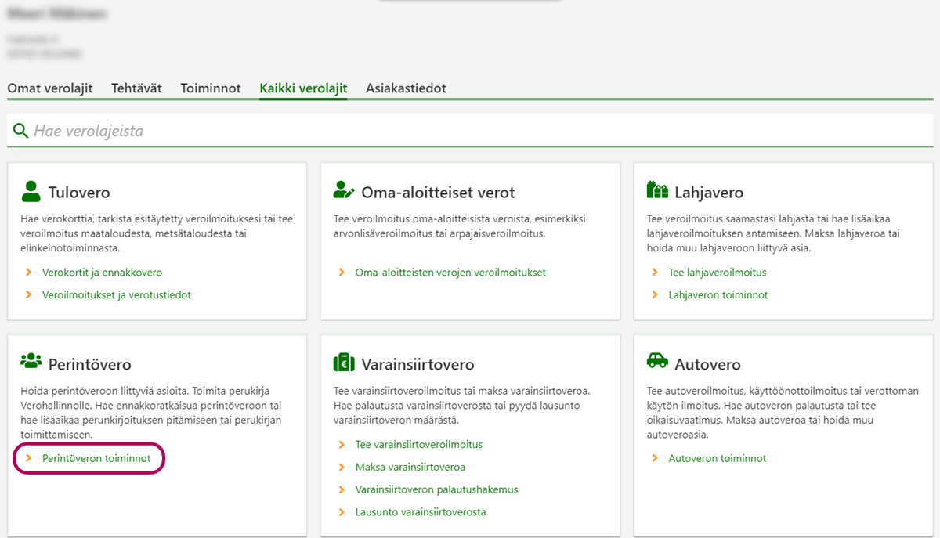Focus the Hae verolajeista search field
Viewport: 940px width, 538px height.
(470, 131)
